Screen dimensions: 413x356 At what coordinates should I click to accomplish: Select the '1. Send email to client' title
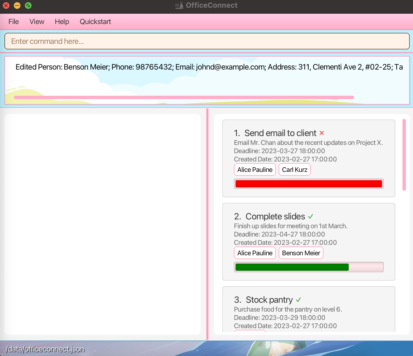(275, 133)
